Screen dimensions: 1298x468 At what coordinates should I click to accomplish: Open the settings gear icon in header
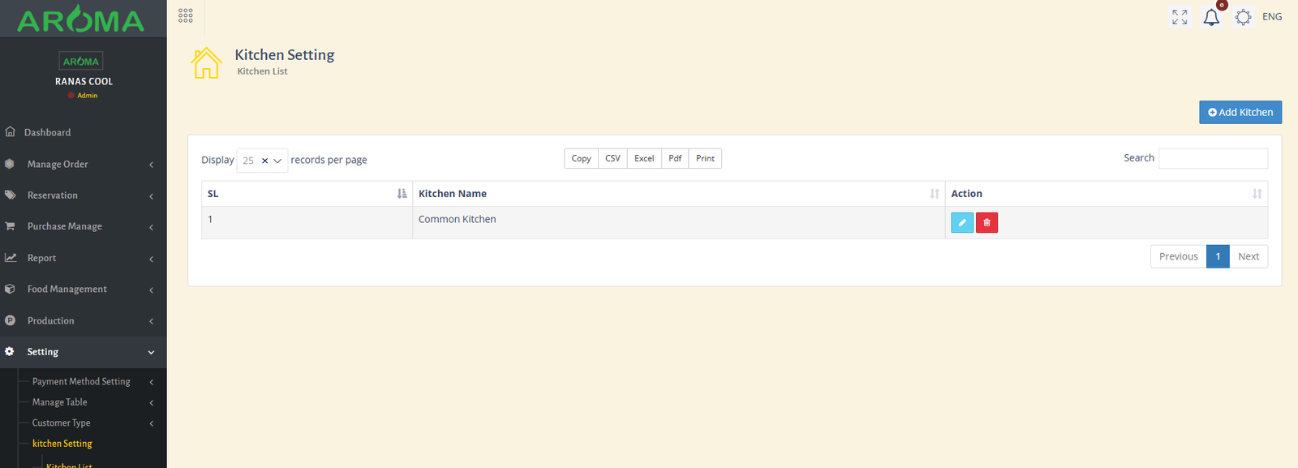pos(1243,17)
